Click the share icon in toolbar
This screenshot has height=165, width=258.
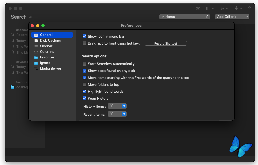249,9
